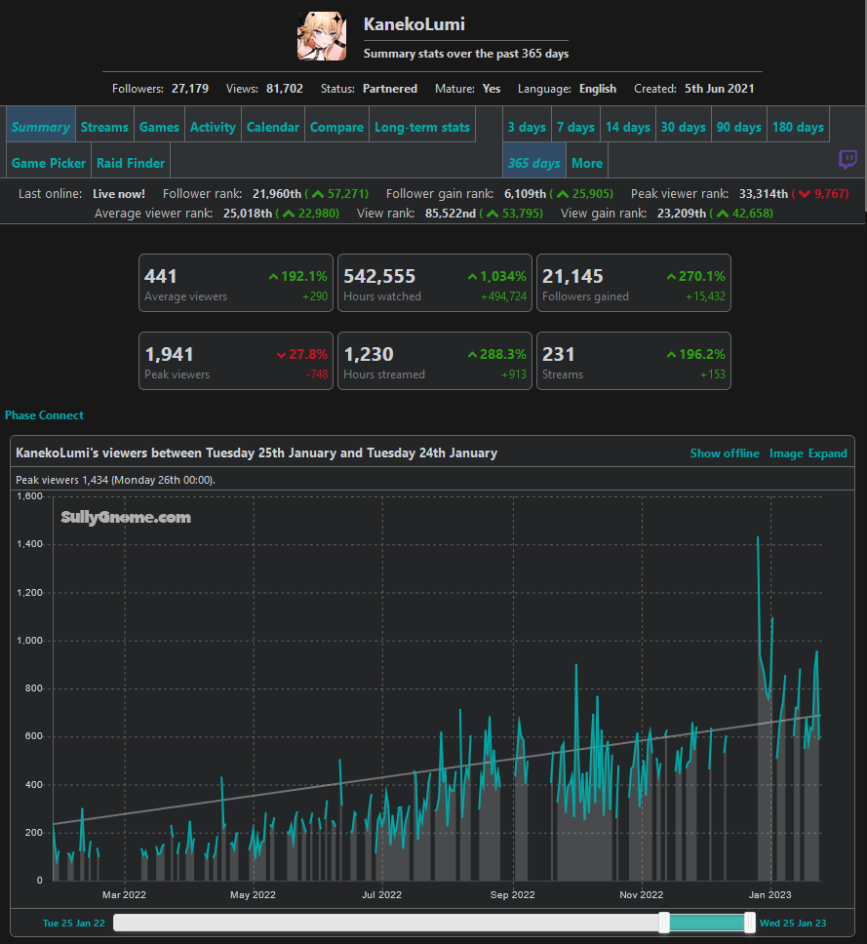Image resolution: width=867 pixels, height=944 pixels.
Task: Click Follower gain rank 6,109th value
Action: click(525, 194)
